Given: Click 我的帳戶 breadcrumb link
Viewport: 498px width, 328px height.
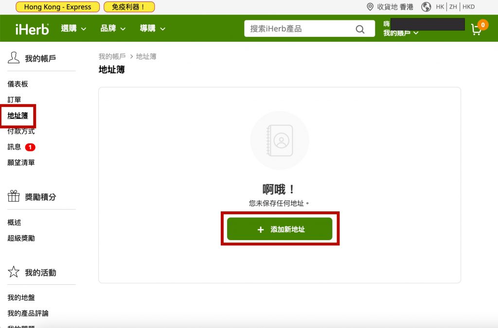Looking at the screenshot, I should click(112, 56).
